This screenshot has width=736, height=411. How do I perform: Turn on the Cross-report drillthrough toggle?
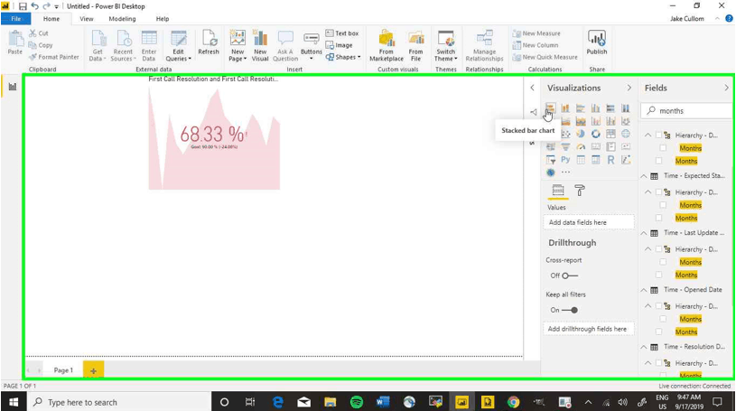[570, 276]
